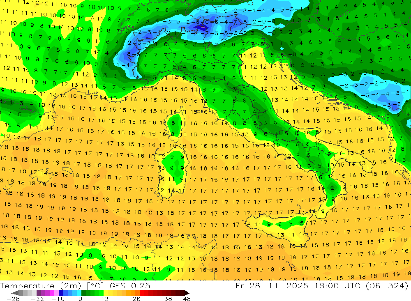Pick the cyan legend swatch before 0
411x301 pixels.
(x=79, y=293)
